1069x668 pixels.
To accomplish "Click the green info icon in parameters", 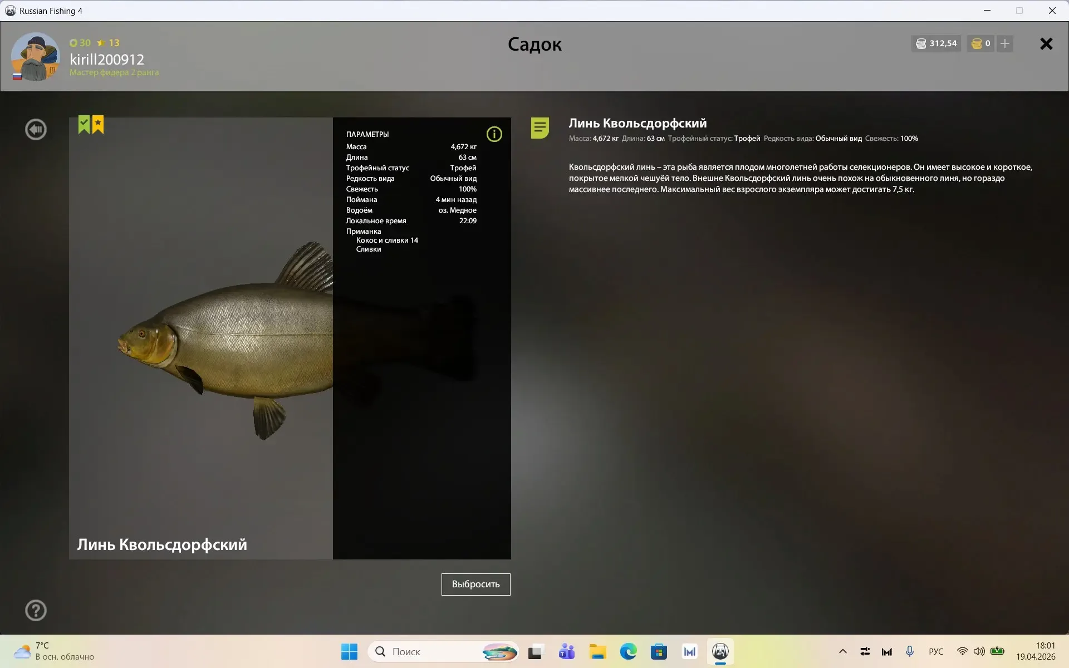I will click(x=494, y=134).
